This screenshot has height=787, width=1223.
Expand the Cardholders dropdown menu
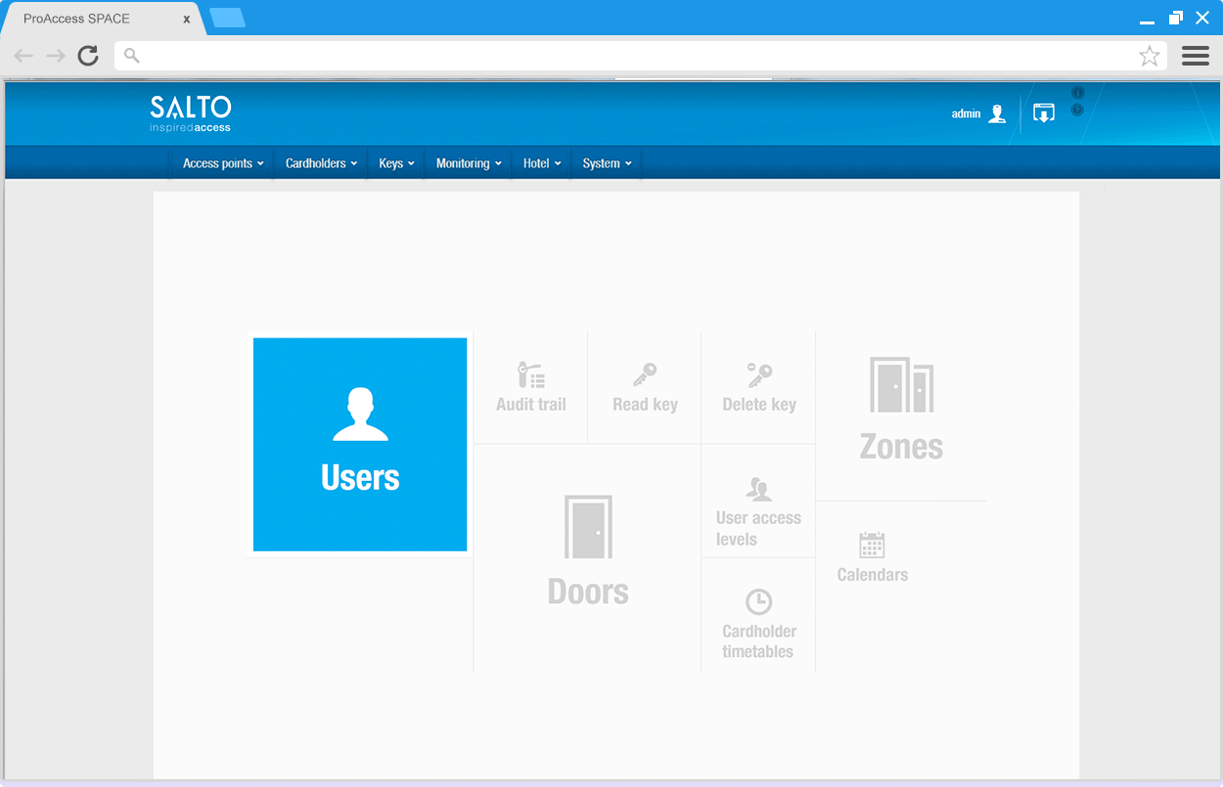coord(321,163)
